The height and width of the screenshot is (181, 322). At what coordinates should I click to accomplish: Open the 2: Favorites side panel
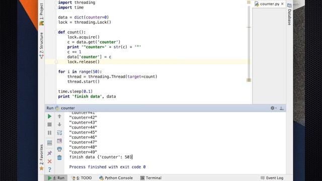click(x=41, y=157)
